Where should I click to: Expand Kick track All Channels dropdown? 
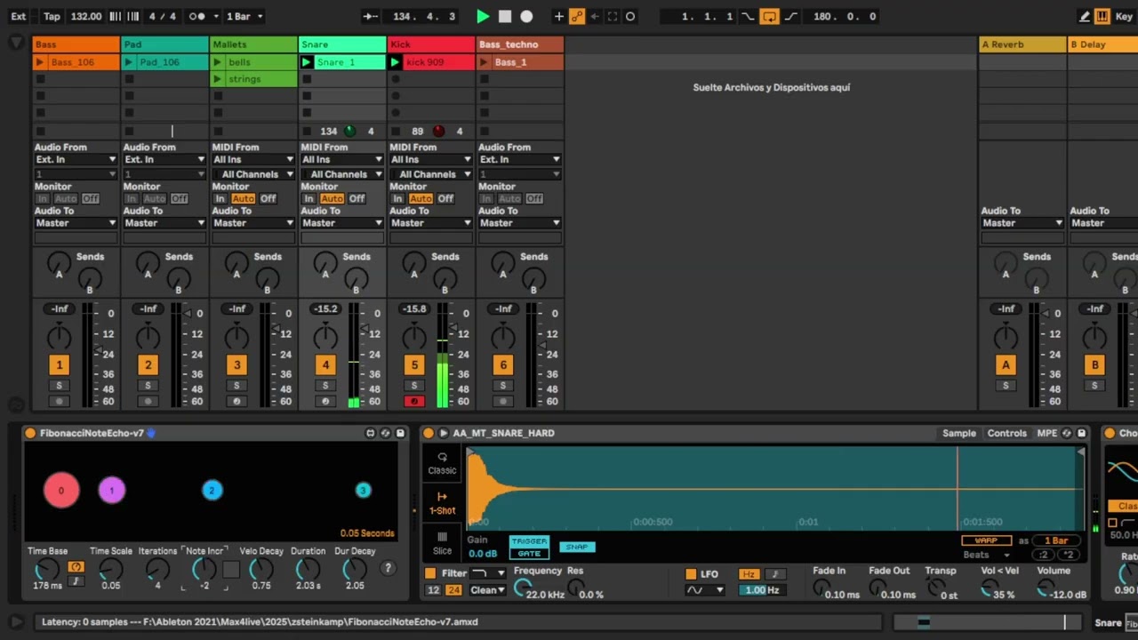(x=431, y=174)
